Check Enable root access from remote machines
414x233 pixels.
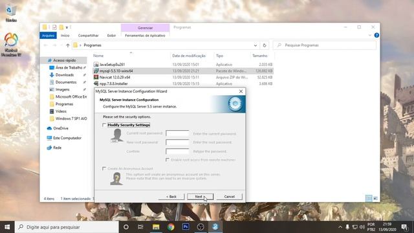click(x=168, y=160)
